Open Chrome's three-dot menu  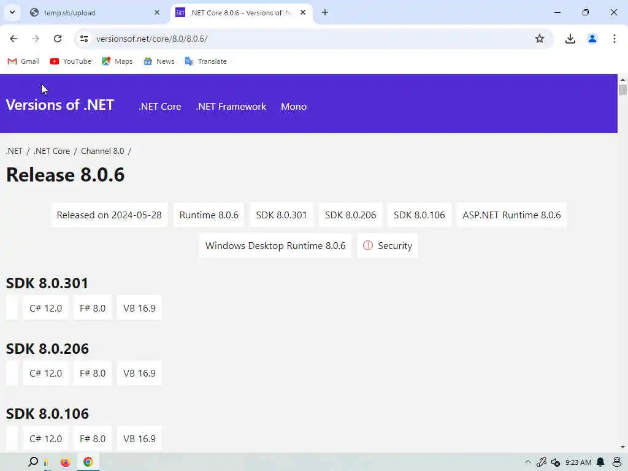click(x=615, y=39)
